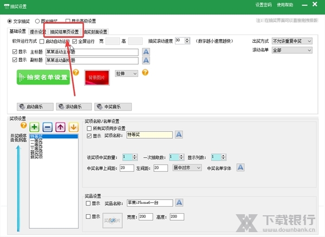Viewport: 325px width, 237px height.
Task: Open 使用帮助 in the title bar
Action: pyautogui.click(x=285, y=5)
